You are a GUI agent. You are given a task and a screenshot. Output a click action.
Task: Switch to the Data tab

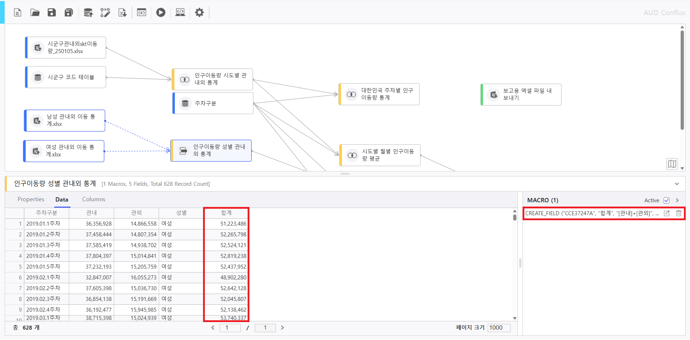point(62,199)
